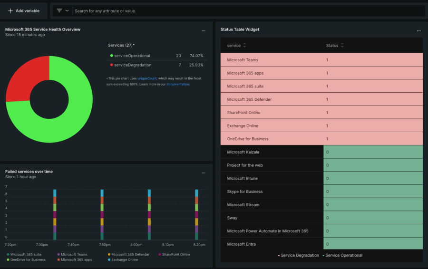The width and height of the screenshot is (428, 269).
Task: Click the Status column header
Action: pos(332,46)
